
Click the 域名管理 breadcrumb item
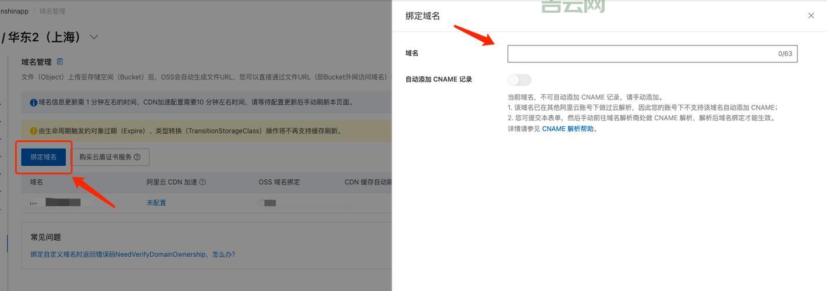point(52,11)
